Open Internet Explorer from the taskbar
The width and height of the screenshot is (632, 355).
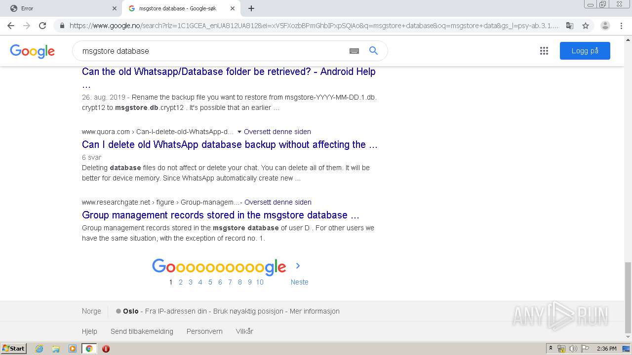[x=39, y=349]
